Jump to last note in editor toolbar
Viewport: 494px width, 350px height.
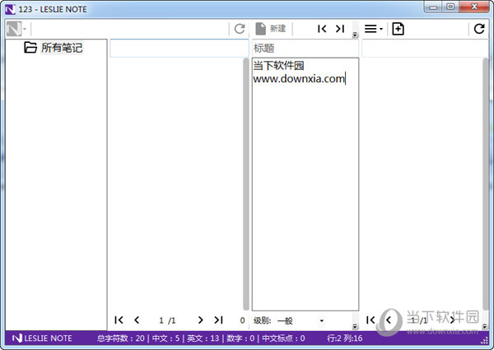click(340, 29)
